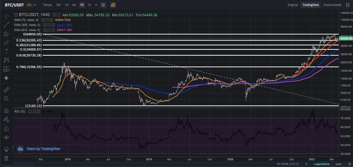
Task: Open the Profundidade depth tab
Action: coord(332,5)
